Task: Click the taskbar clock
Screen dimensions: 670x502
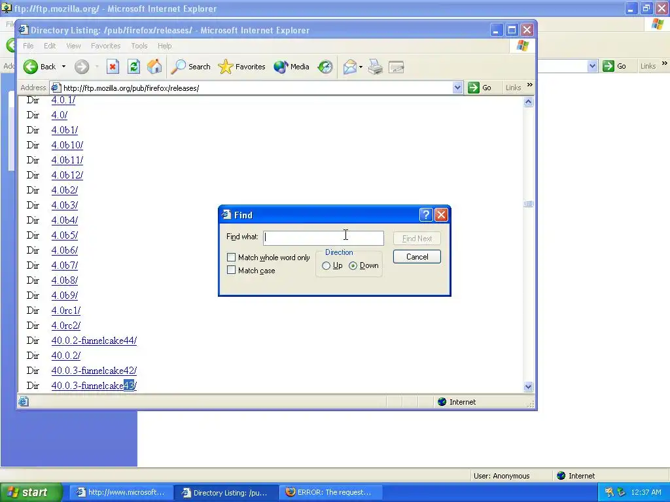Action: pos(646,492)
